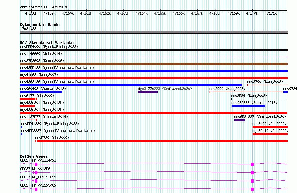Select nsv4553287 (gnomADStructuralVariants) label
The image size is (297, 193).
[58, 131]
